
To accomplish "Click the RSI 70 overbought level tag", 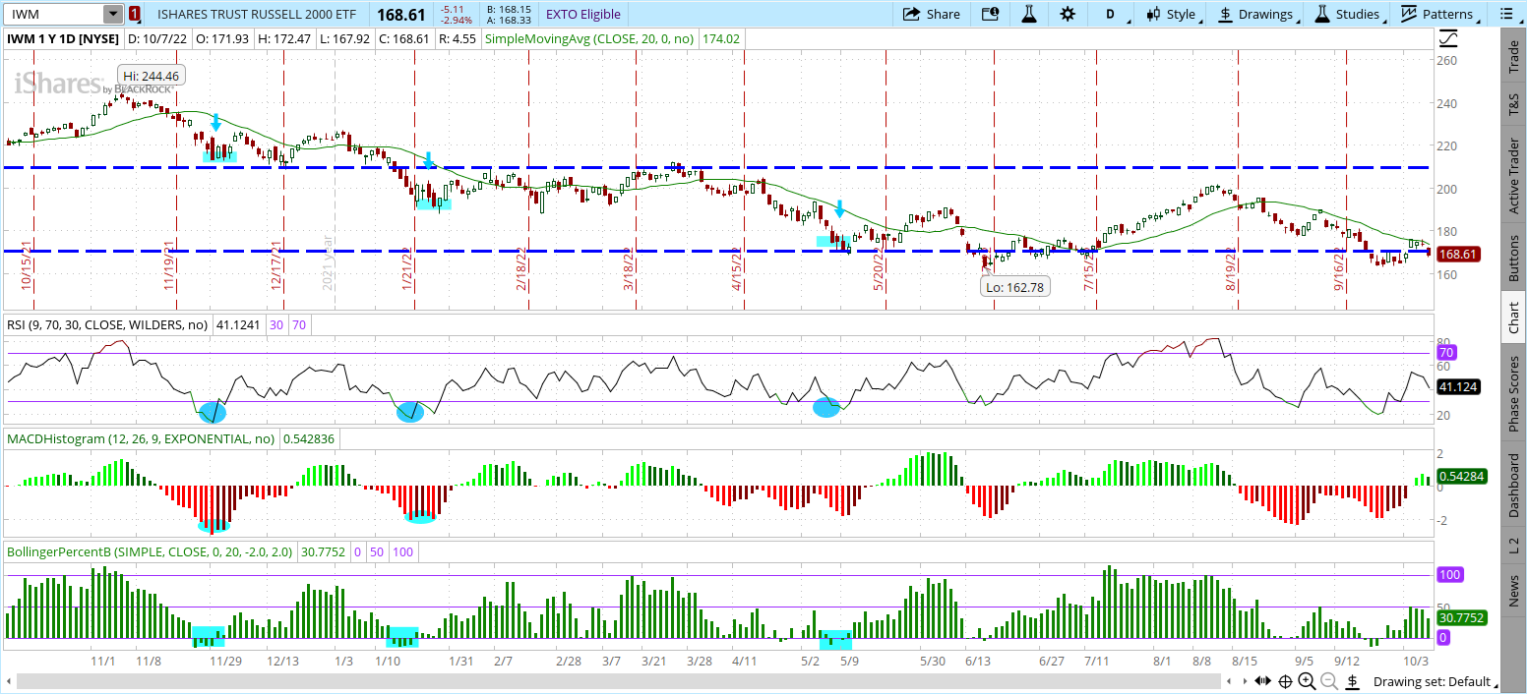I will pos(1446,352).
